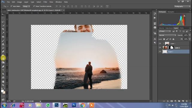This screenshot has height=108, width=192.
Task: Select the Custom Shape tool
Action: [3, 78]
